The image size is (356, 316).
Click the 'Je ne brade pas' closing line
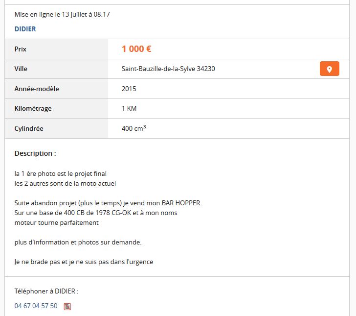click(84, 262)
